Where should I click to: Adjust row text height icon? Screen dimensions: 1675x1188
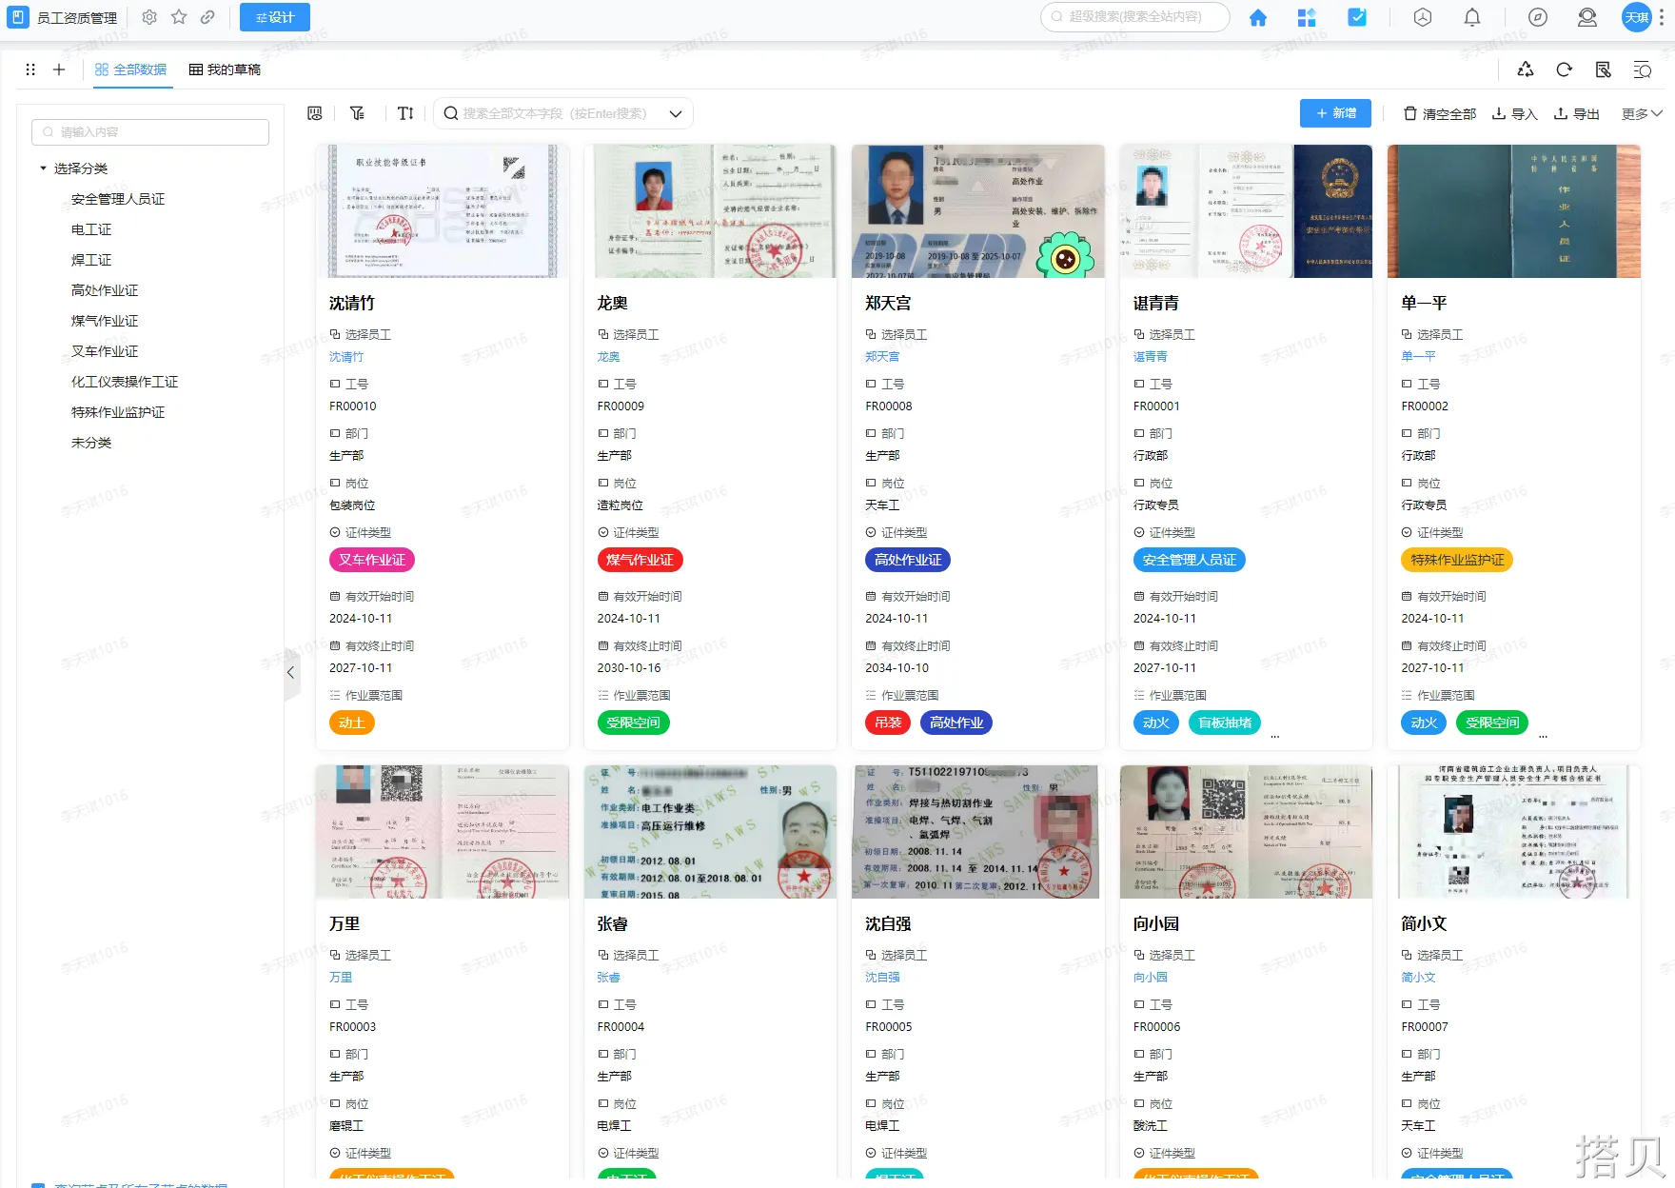pyautogui.click(x=405, y=113)
